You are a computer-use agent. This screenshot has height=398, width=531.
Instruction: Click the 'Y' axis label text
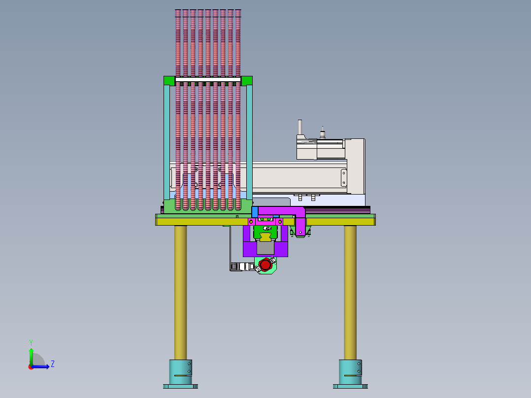tap(31, 342)
